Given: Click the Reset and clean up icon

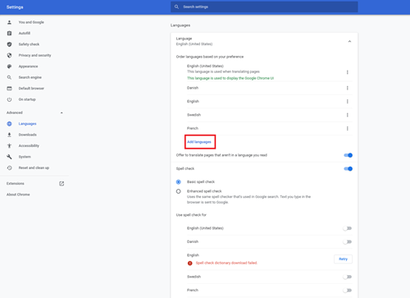Looking at the screenshot, I should coord(9,167).
